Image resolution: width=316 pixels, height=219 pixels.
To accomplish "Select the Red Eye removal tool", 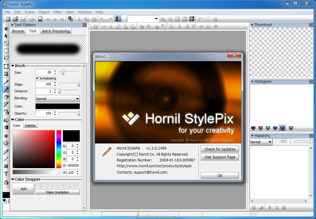I will click(x=6, y=136).
